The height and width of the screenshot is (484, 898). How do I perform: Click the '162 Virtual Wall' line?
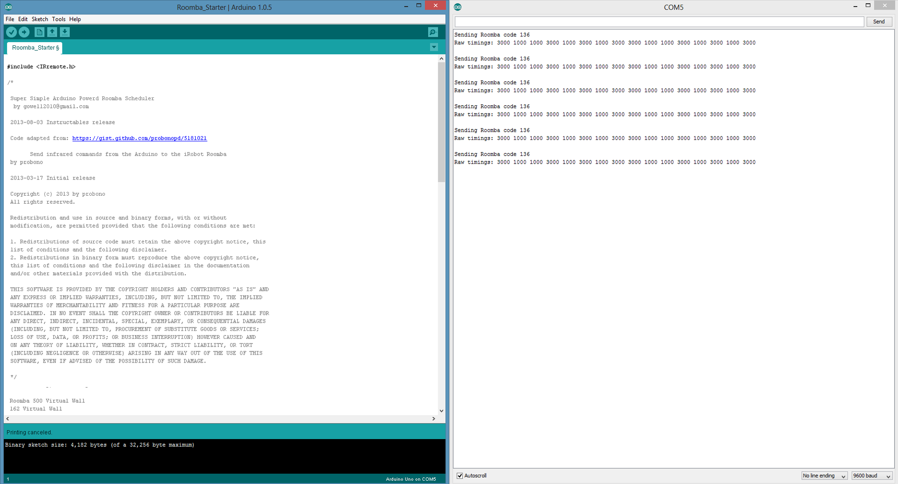[x=36, y=409]
